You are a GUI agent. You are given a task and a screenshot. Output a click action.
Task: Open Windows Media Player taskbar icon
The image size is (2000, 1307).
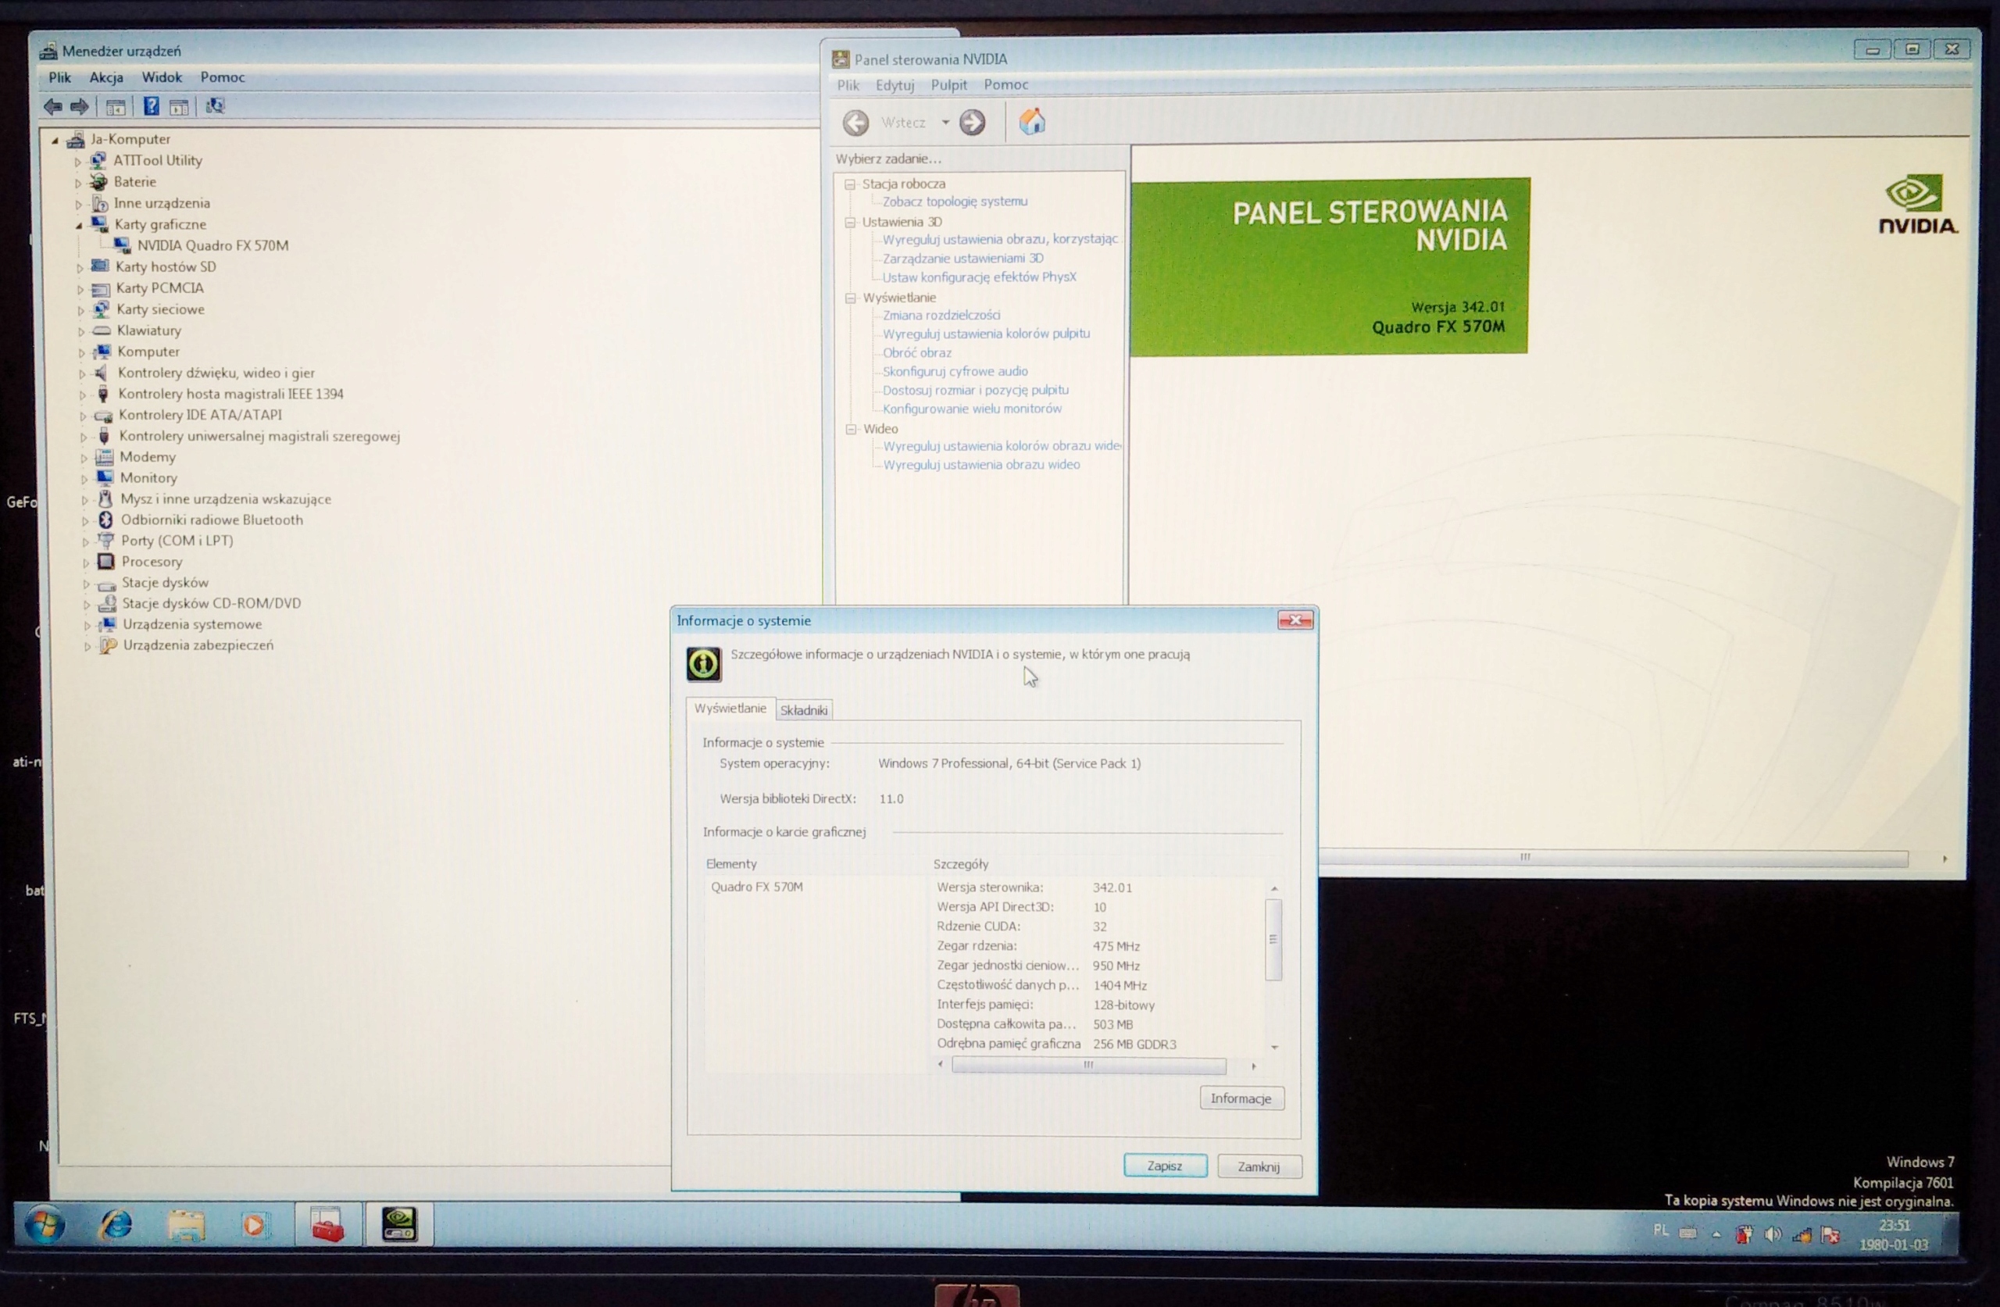[255, 1225]
